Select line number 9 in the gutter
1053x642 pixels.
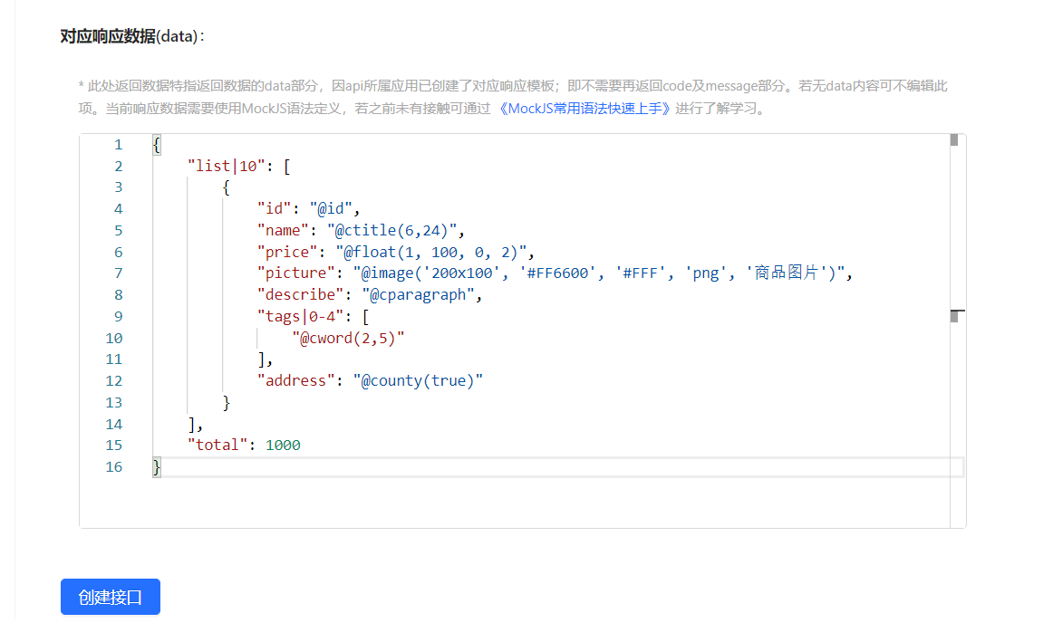point(118,316)
